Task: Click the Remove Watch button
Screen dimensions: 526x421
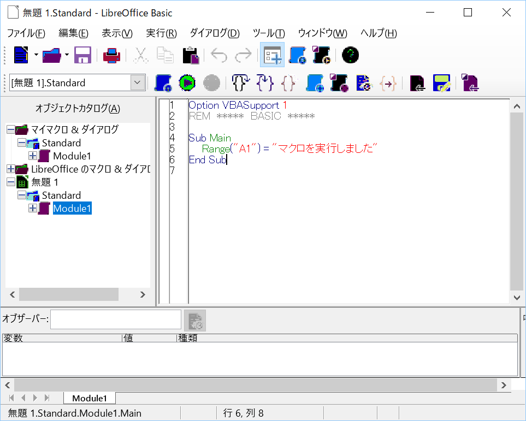Action: (195, 321)
